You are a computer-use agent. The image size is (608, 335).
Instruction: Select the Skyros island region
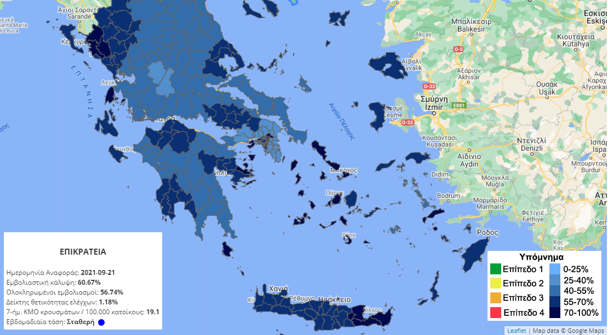coord(305,84)
